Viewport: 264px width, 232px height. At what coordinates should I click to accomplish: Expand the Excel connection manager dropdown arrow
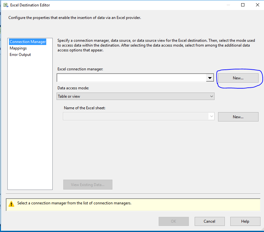(210, 78)
